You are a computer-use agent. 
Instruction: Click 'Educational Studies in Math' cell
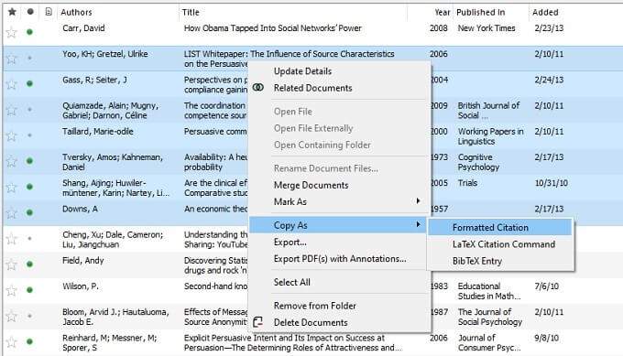tap(489, 291)
